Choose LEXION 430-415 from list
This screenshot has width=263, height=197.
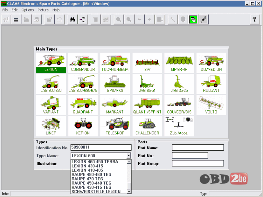point(99,166)
